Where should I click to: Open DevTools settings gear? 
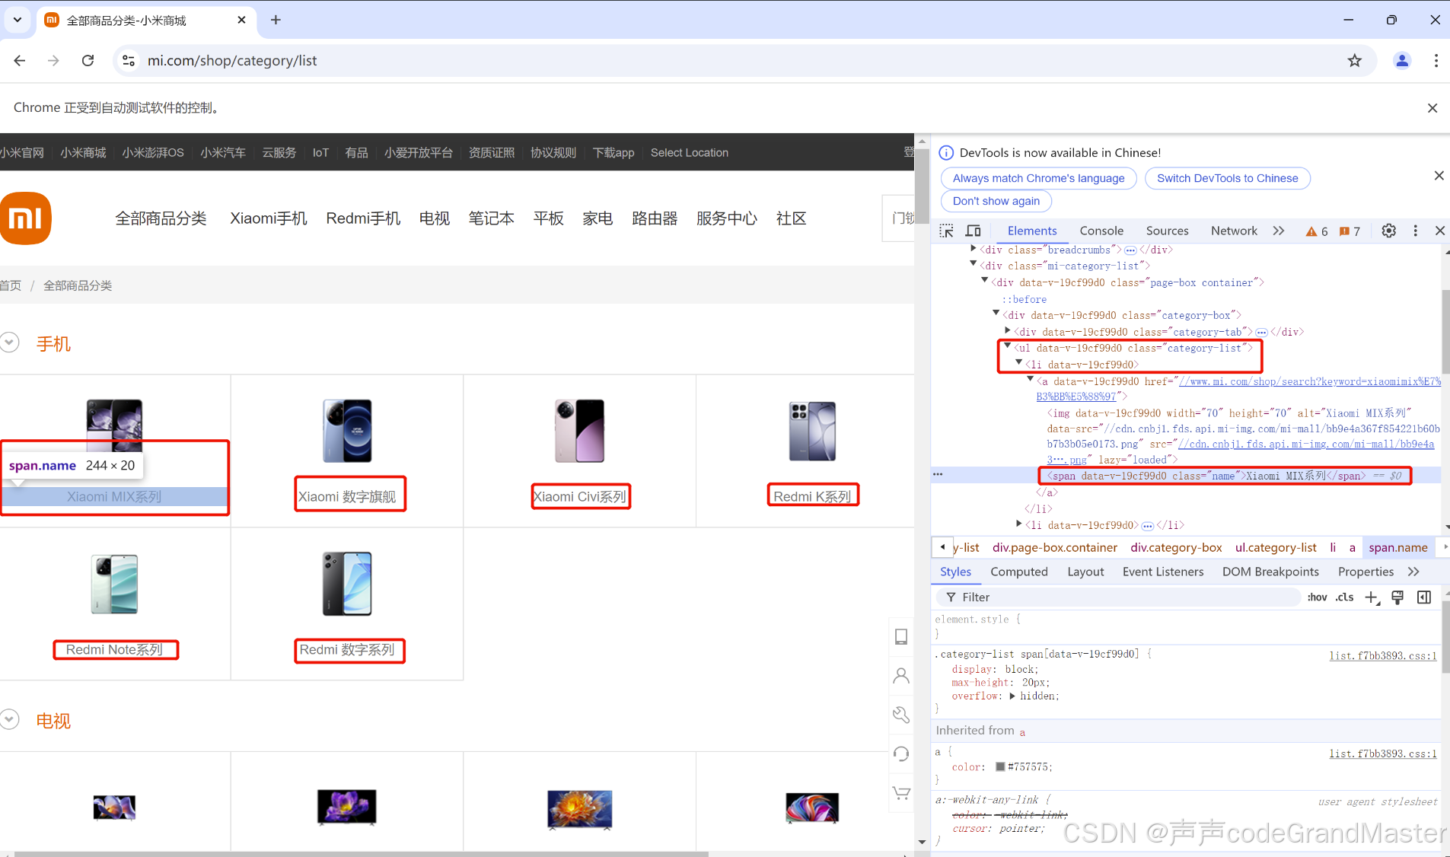[1389, 231]
